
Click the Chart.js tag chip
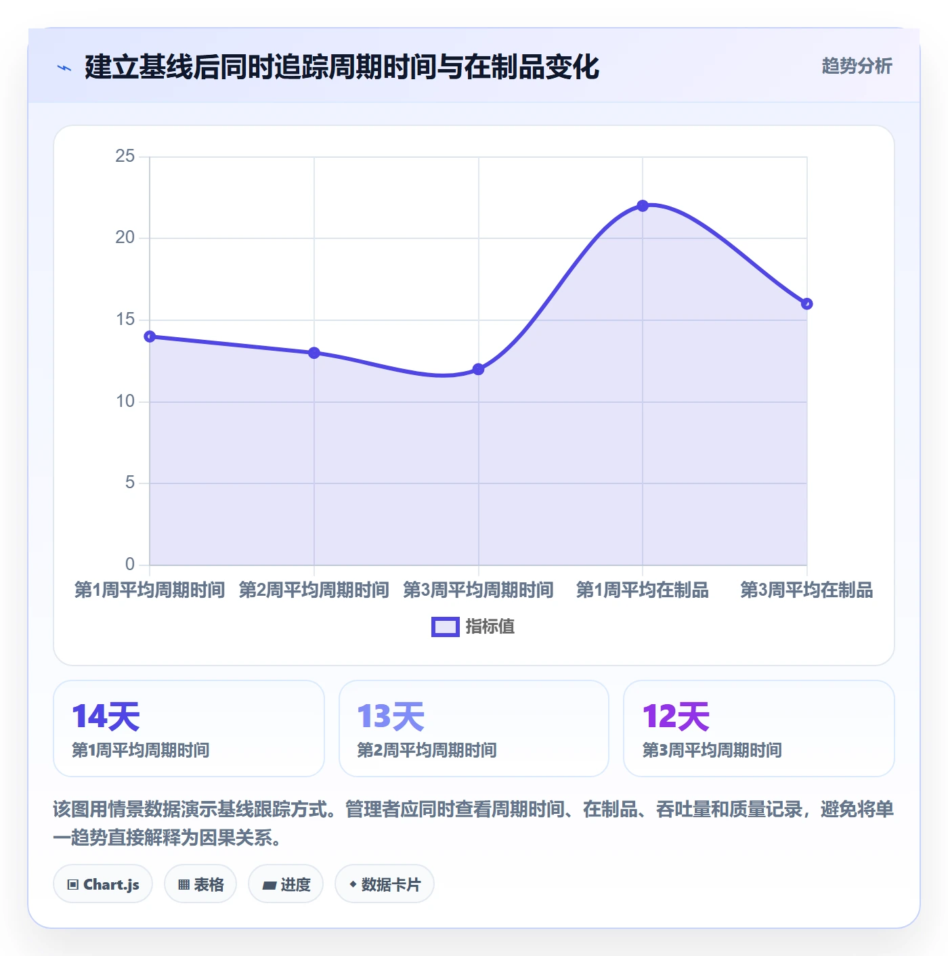pos(103,884)
